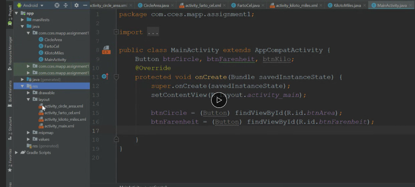Switch to activity_farto_cel.xml editor tab

pos(203,5)
